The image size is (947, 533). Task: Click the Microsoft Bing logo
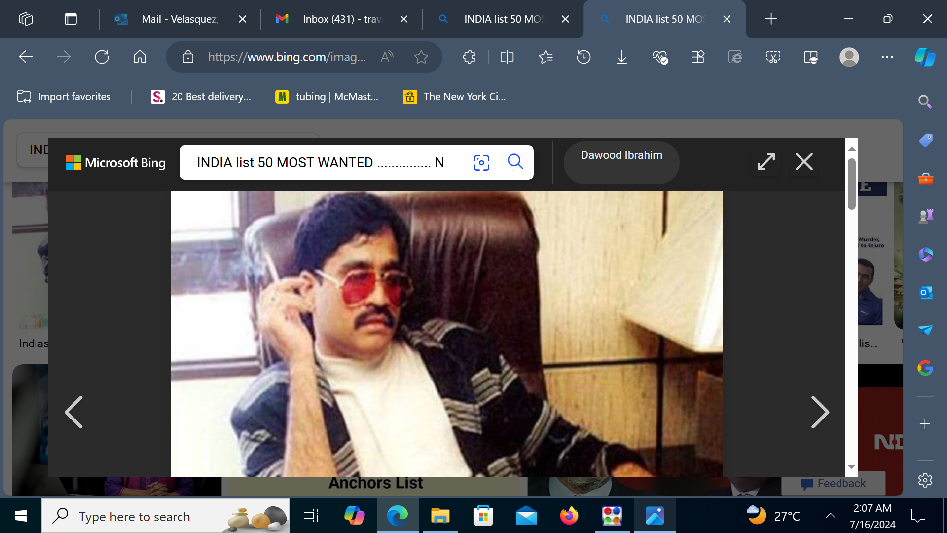click(x=115, y=163)
